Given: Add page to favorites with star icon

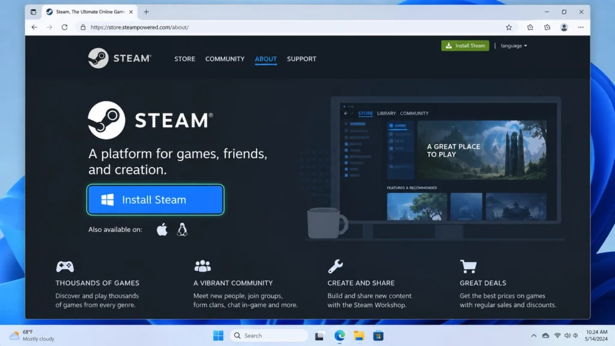Looking at the screenshot, I should 509,27.
